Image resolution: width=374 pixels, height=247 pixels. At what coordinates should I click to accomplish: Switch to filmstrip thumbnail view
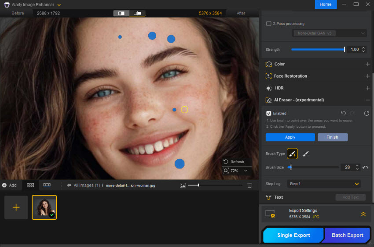tap(47, 185)
